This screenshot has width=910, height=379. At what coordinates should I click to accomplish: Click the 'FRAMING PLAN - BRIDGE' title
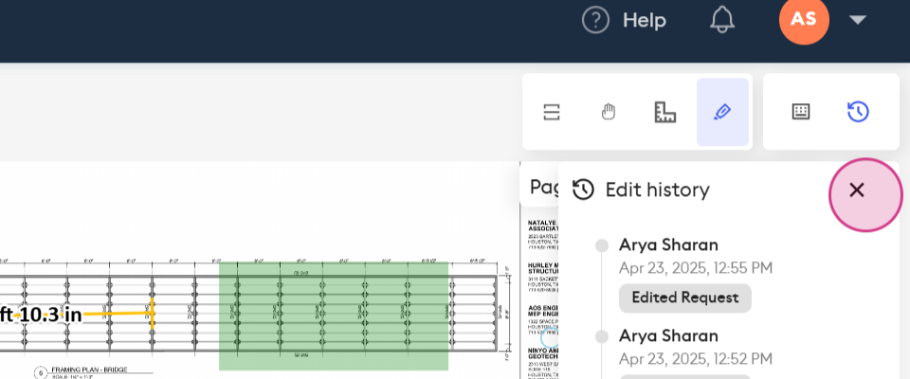pos(89,370)
